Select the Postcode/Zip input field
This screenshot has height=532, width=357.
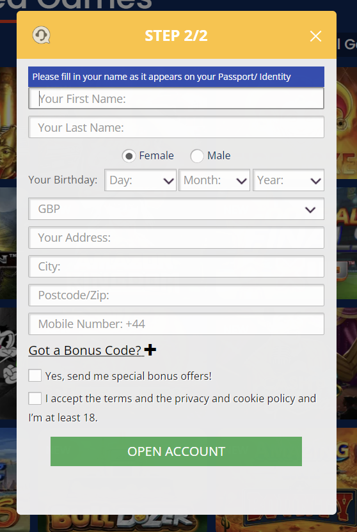(176, 295)
